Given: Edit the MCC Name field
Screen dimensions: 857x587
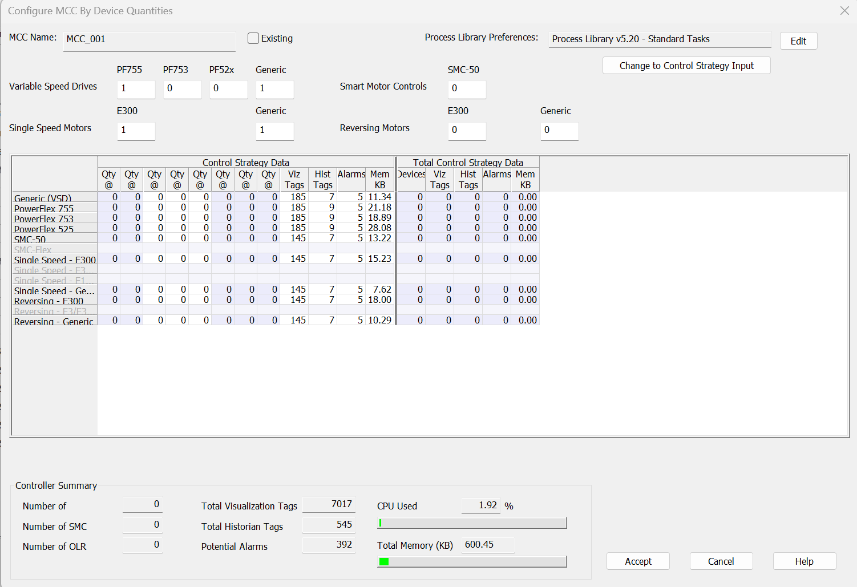Looking at the screenshot, I should coord(149,41).
